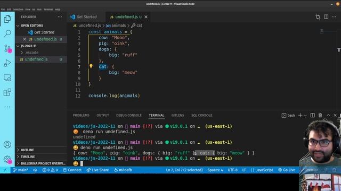This screenshot has width=341, height=191.
Task: Switch to the Terminal tab
Action: (x=156, y=116)
